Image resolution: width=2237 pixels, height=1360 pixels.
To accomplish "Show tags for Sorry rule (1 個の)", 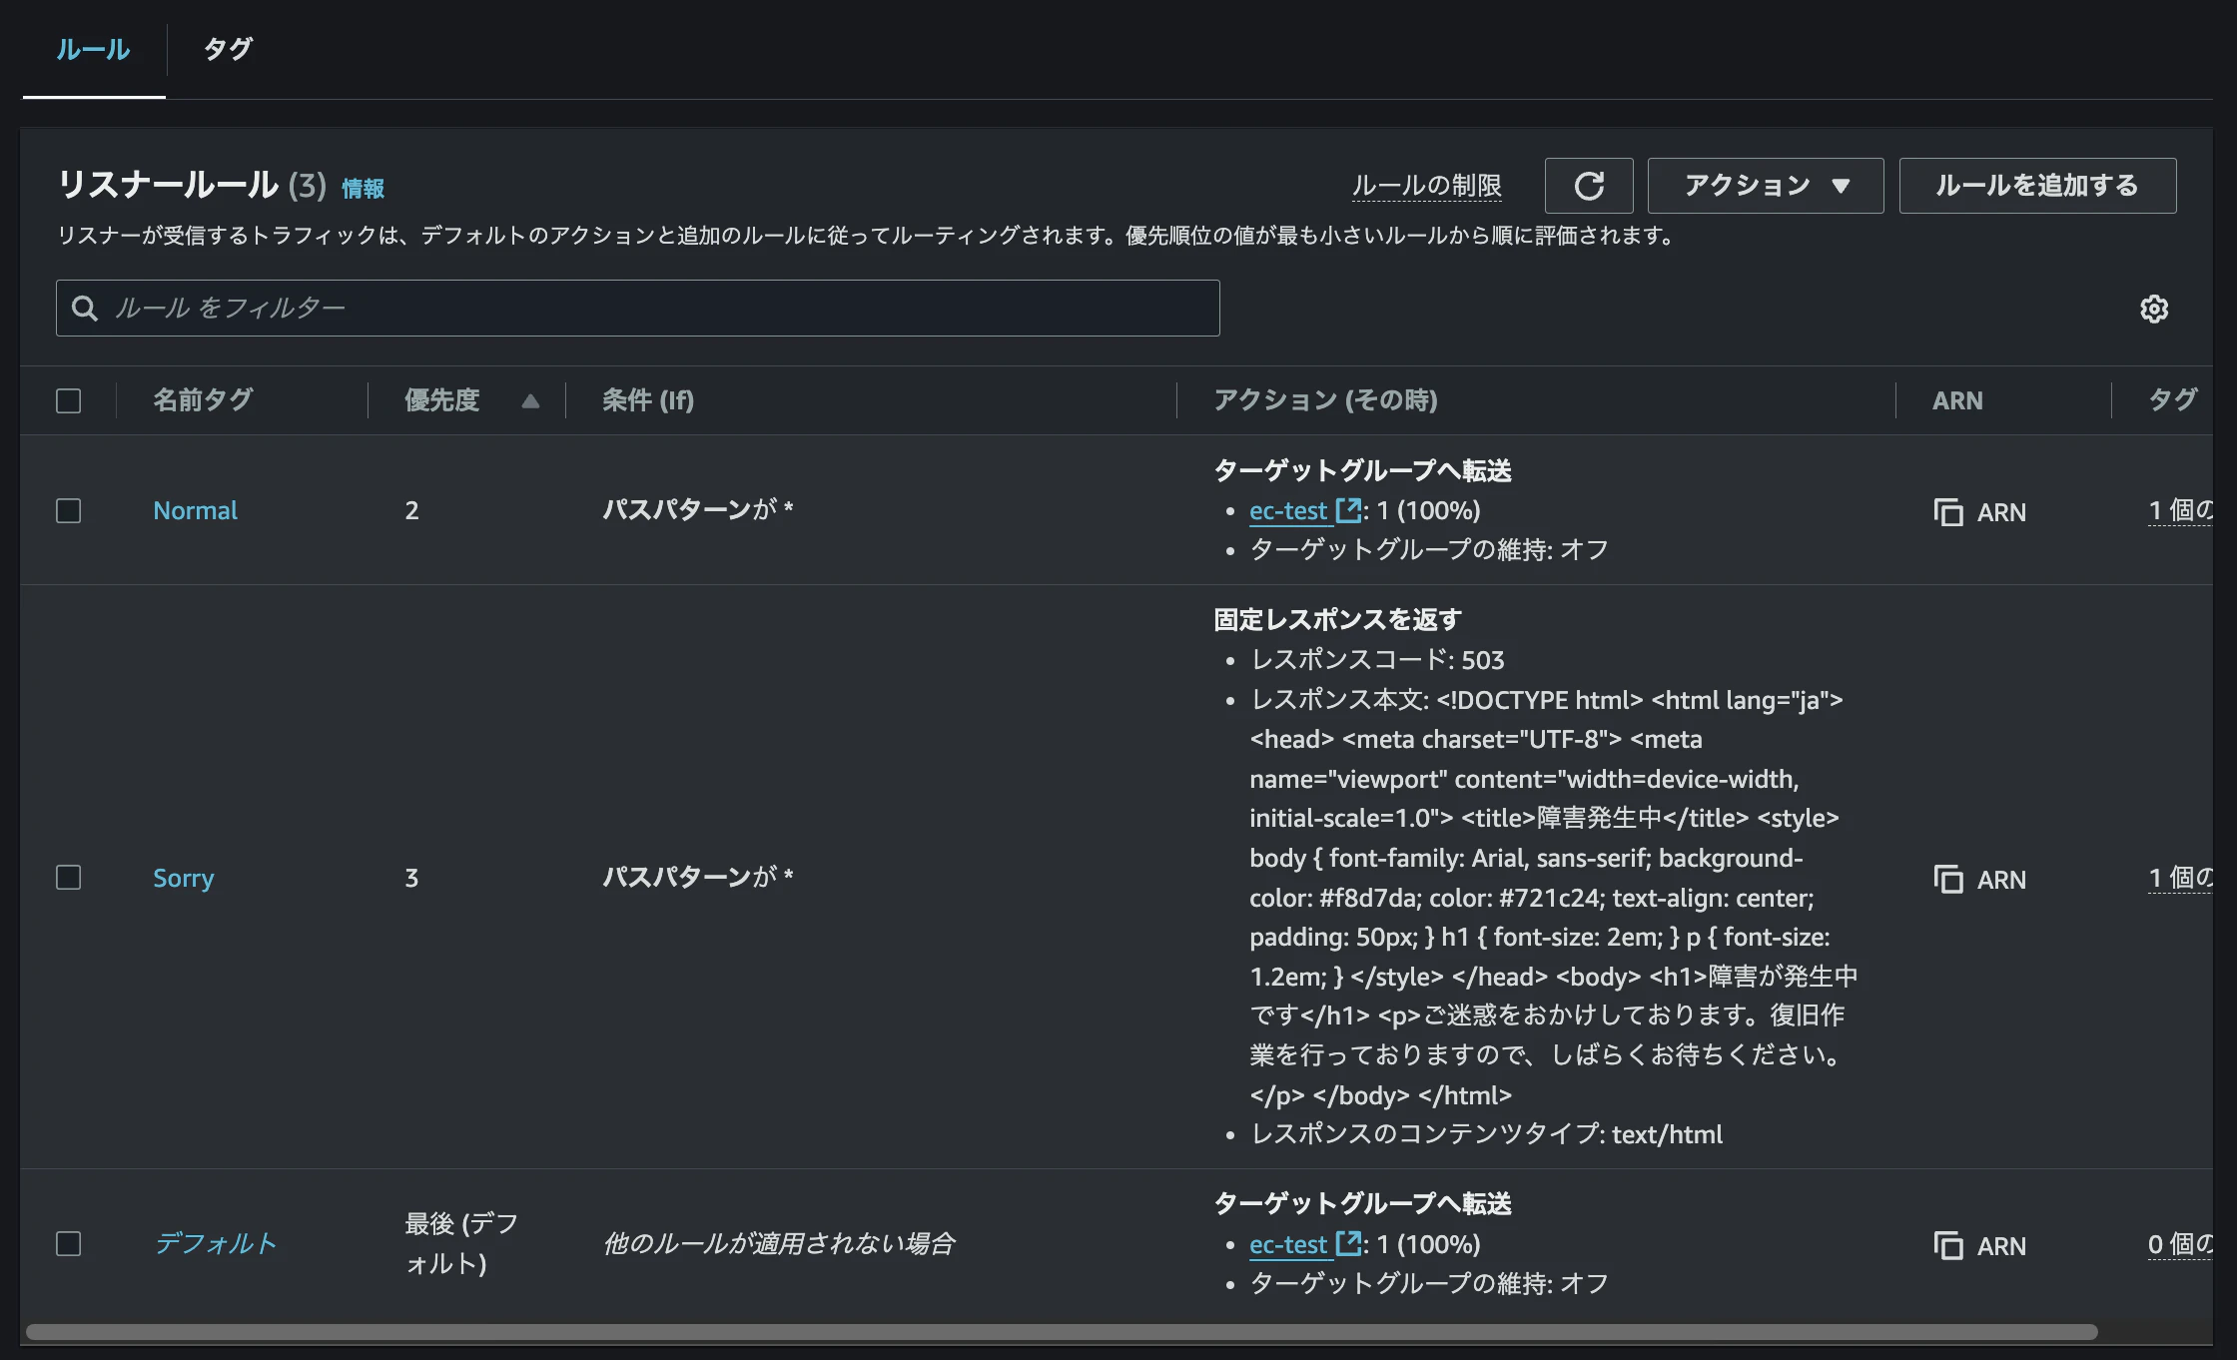I will [x=2180, y=878].
